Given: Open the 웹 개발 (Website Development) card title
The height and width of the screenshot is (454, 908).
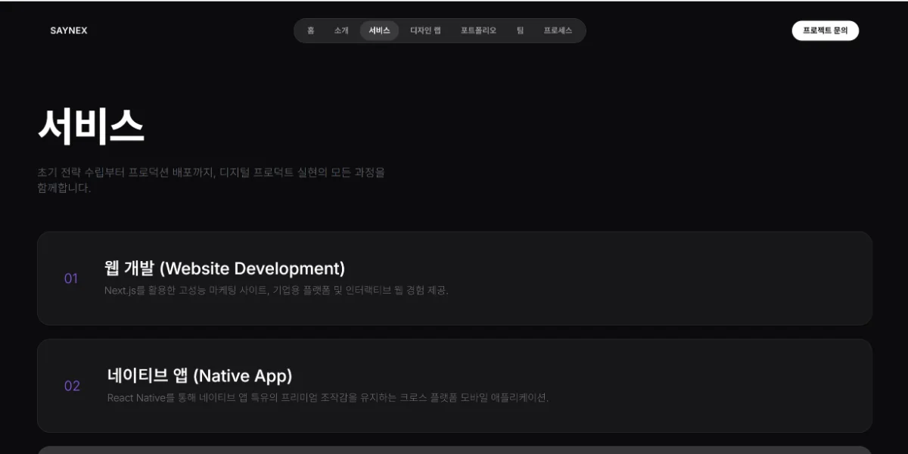Looking at the screenshot, I should click(x=225, y=269).
